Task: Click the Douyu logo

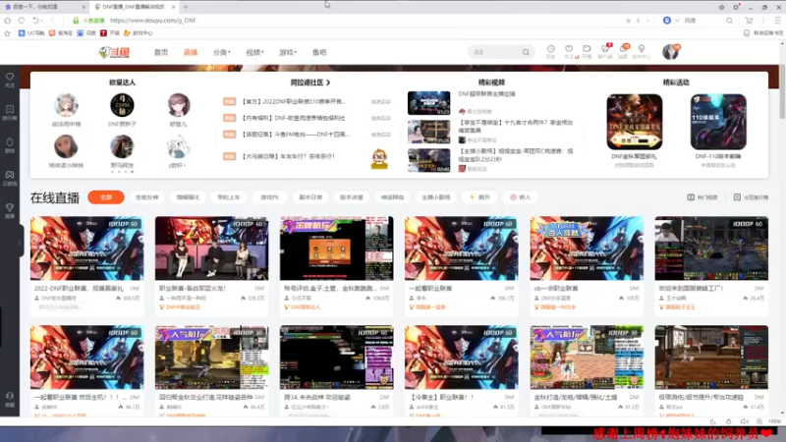Action: click(x=114, y=52)
